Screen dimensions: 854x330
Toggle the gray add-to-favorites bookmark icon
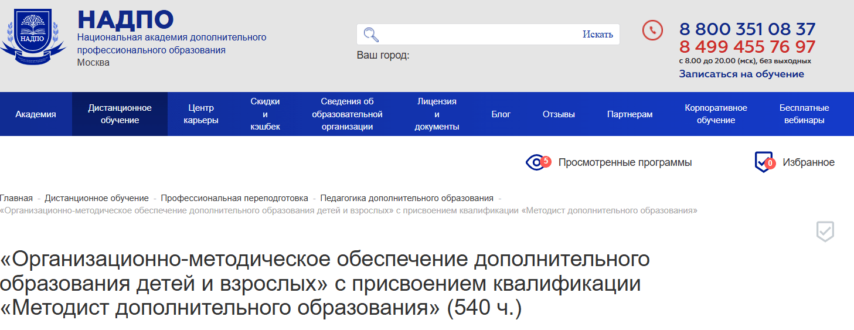coord(825,232)
